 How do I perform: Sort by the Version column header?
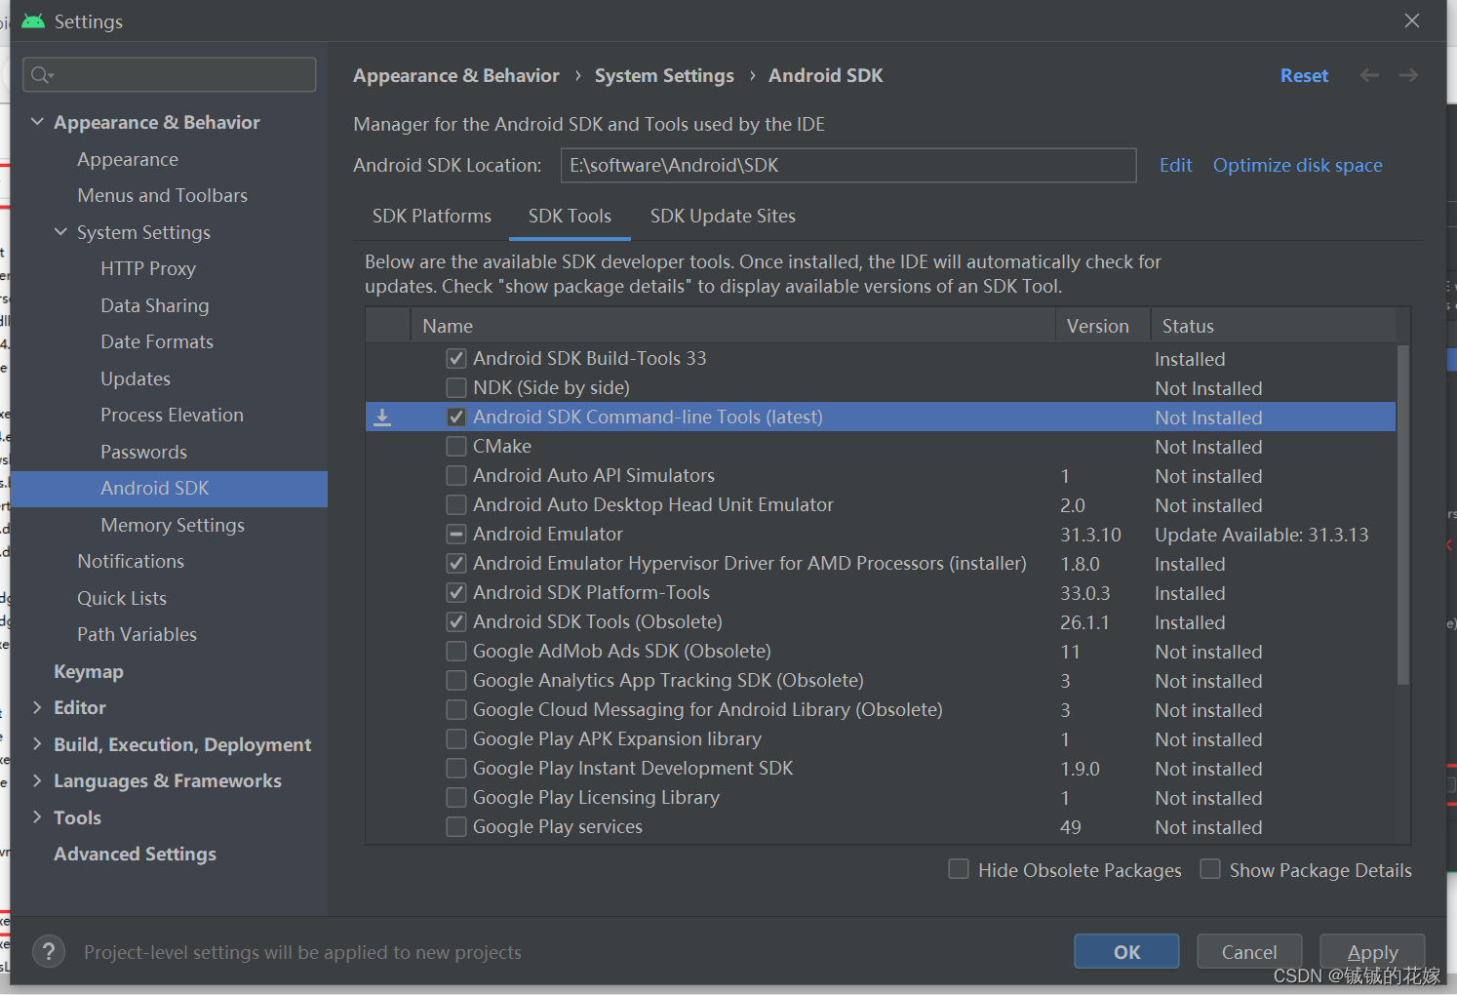coord(1103,326)
